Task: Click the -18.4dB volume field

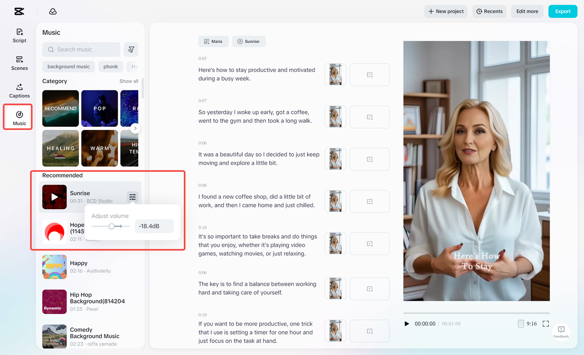Action: pos(154,226)
